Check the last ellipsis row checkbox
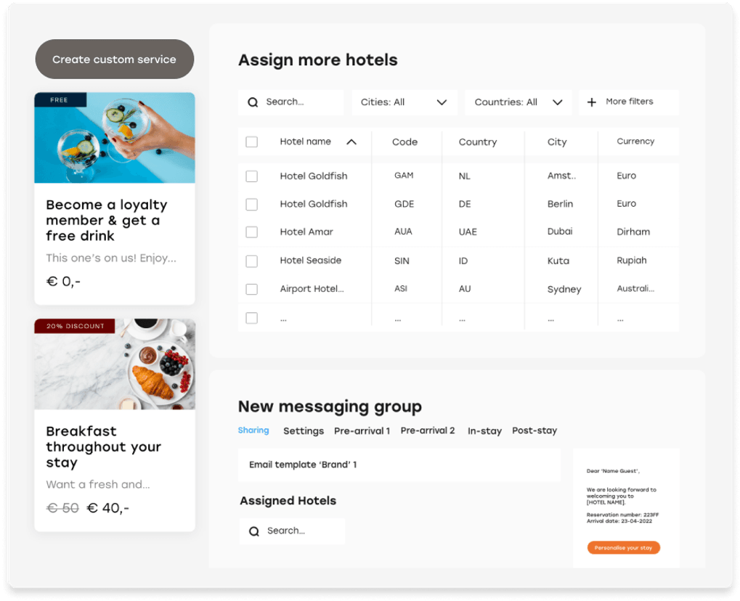 (x=251, y=318)
